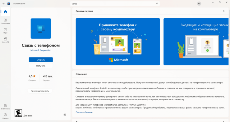Minimize the Microsoft Store window

(x=213, y=2)
